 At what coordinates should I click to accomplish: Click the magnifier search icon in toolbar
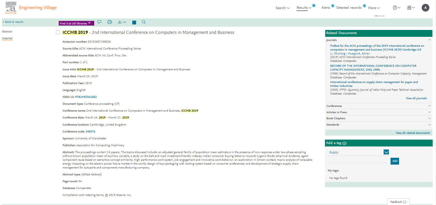[x=144, y=22]
